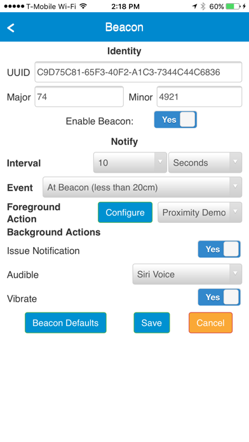
Task: Open the Proximity Demo dropdown
Action: point(199,212)
